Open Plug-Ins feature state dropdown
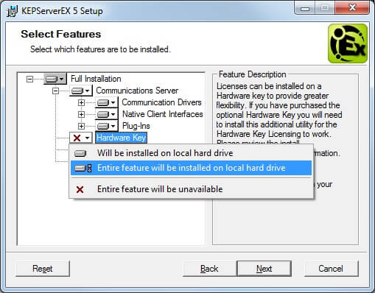Image resolution: width=375 pixels, height=293 pixels. click(x=107, y=126)
